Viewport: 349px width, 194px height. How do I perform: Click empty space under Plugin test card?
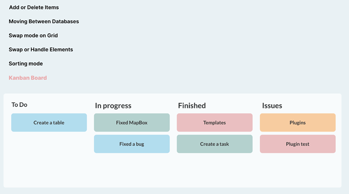pyautogui.click(x=297, y=168)
